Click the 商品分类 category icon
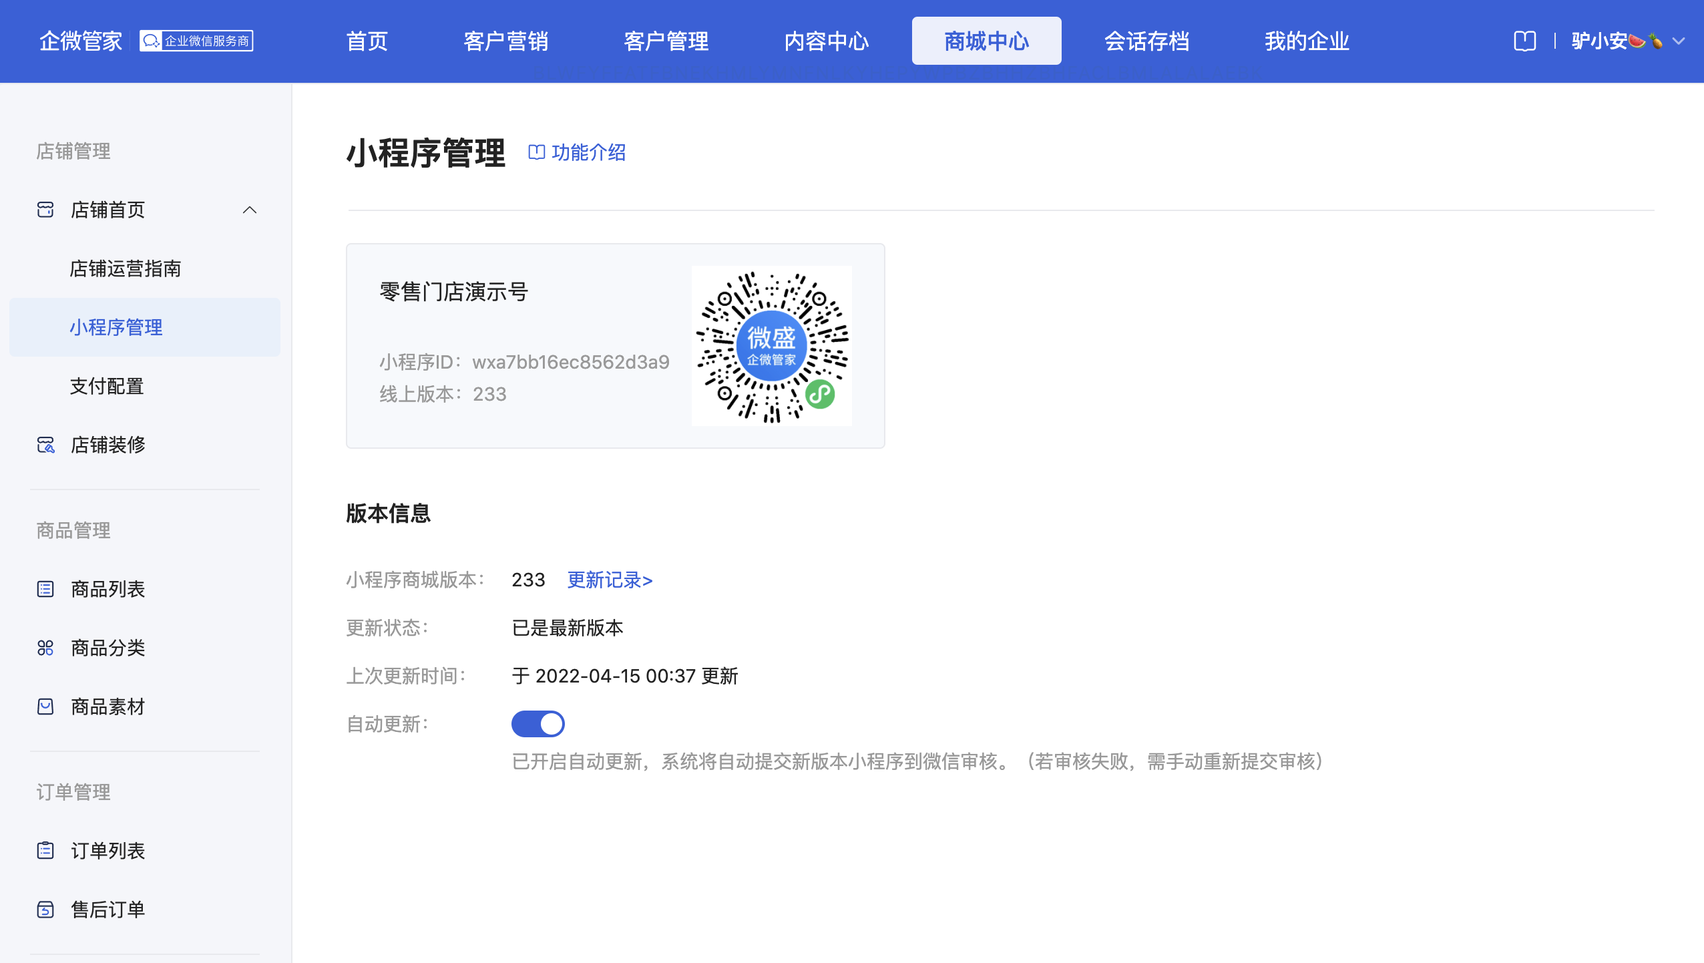This screenshot has height=963, width=1704. click(45, 648)
